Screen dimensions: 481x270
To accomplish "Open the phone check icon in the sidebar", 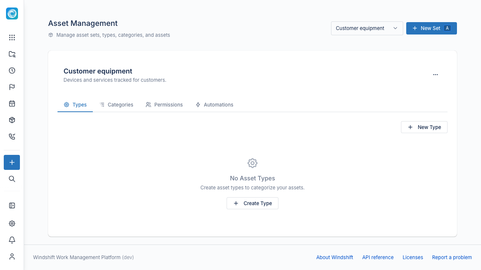I will [x=12, y=136].
